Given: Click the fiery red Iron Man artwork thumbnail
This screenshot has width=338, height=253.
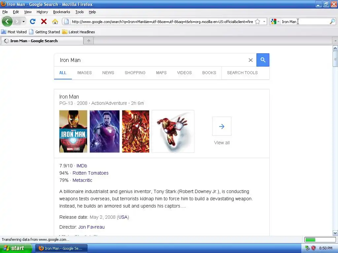Looking at the screenshot, I should click(136, 131).
